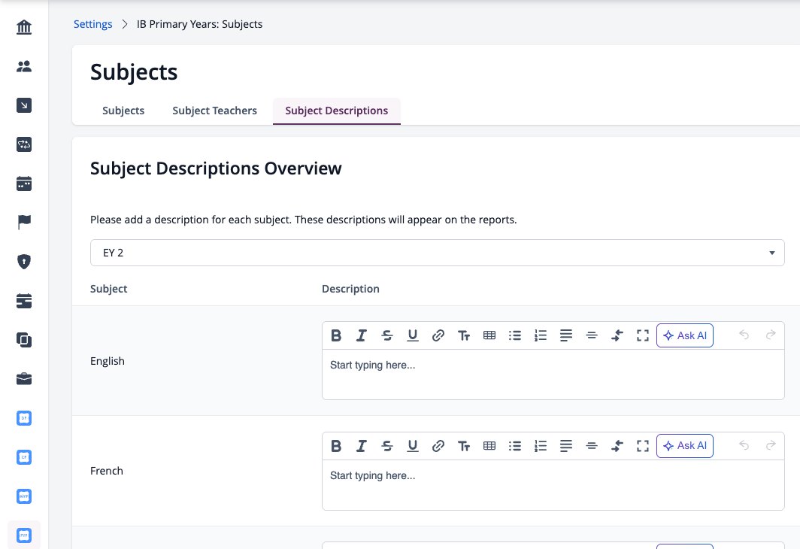Click the arrows icon in French editor toolbar

pos(617,446)
